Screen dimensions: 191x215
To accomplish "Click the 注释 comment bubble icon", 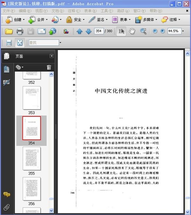I will [165, 19].
